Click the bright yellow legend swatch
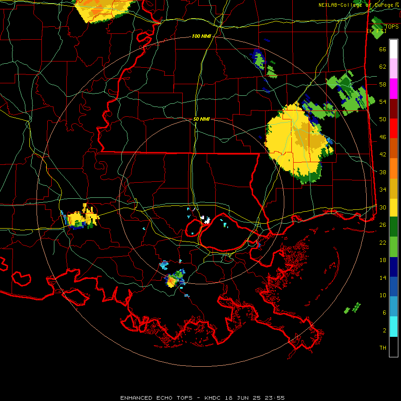The height and width of the screenshot is (401, 401). [393, 207]
